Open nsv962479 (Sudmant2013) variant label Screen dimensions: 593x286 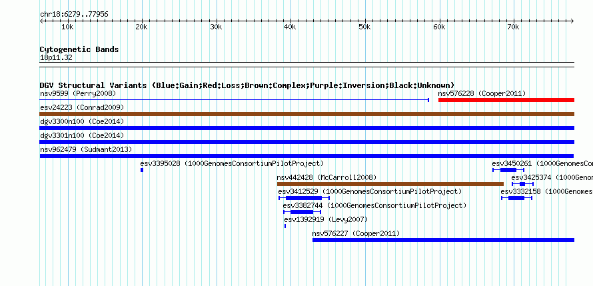[x=86, y=149]
